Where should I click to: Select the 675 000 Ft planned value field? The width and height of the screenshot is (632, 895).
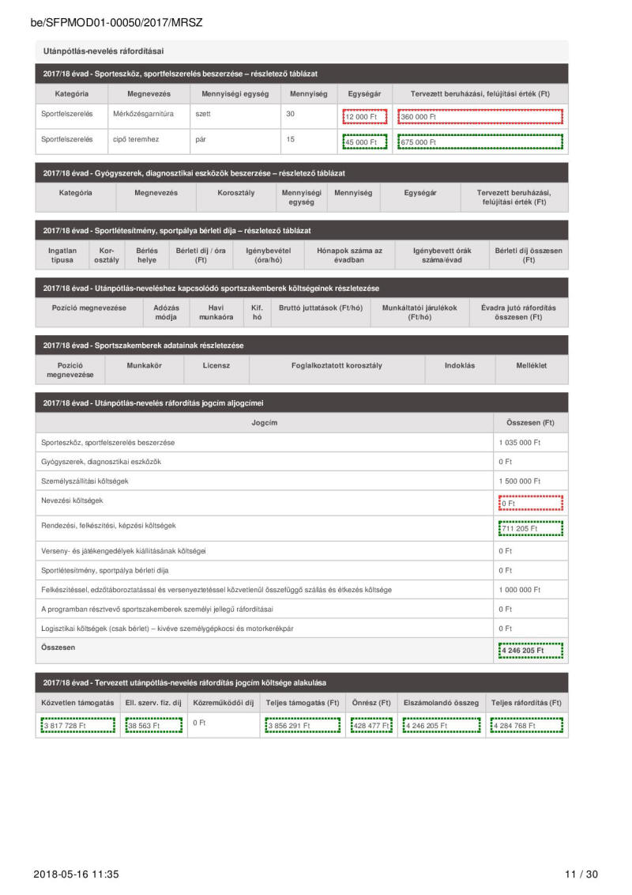(x=480, y=142)
